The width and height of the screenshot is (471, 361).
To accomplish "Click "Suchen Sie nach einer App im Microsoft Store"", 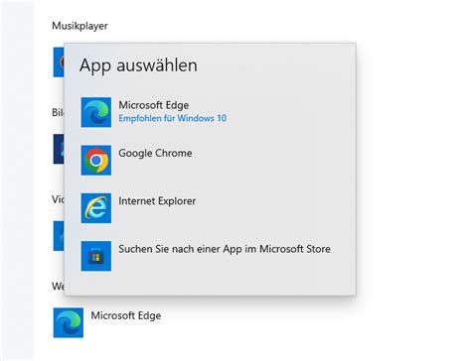I will [225, 249].
